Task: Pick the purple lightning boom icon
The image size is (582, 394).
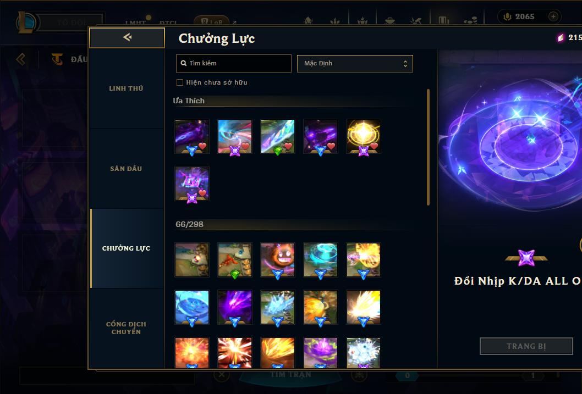Action: [x=234, y=307]
